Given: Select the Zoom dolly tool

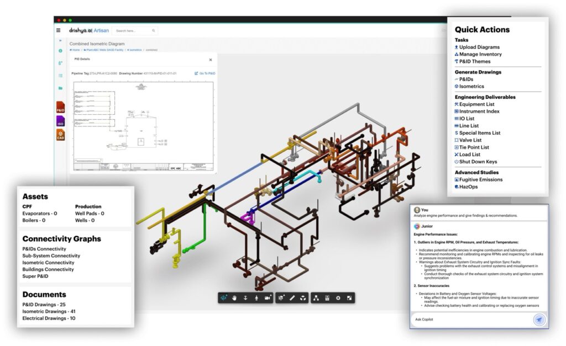Looking at the screenshot, I should (245, 298).
